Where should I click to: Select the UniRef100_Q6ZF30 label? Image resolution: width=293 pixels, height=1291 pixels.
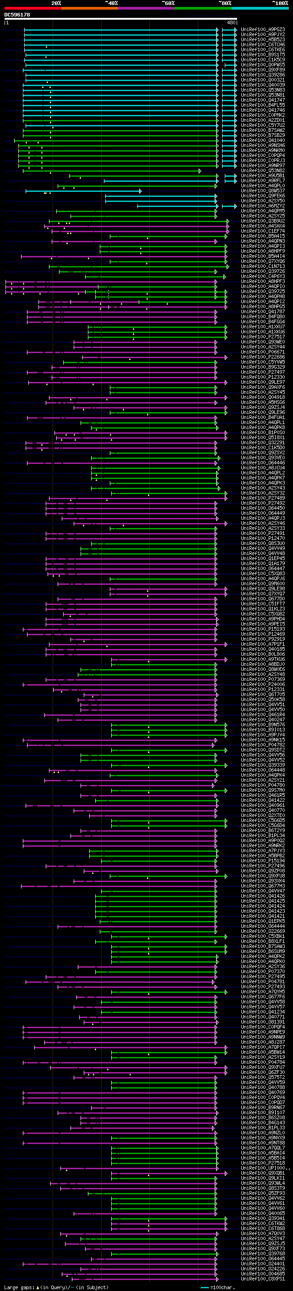(263, 1072)
